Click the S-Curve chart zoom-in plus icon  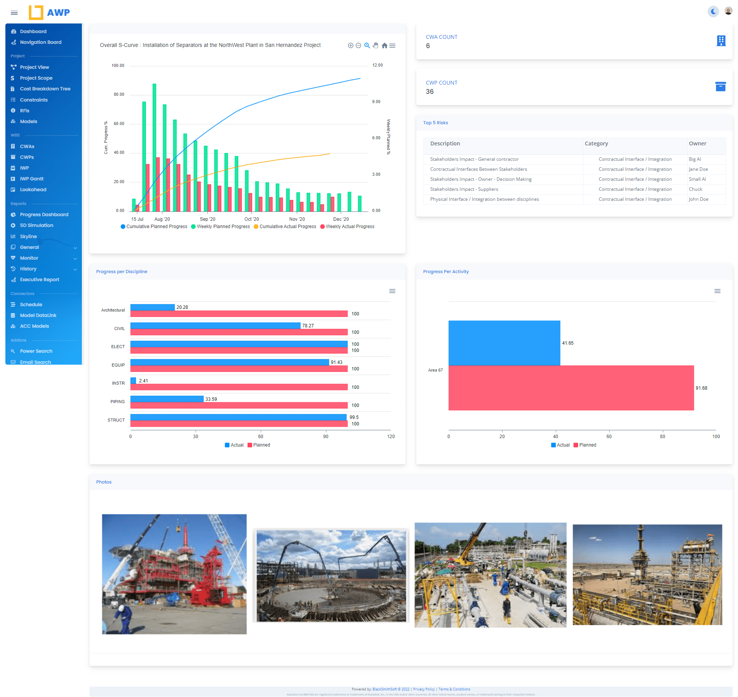coord(351,45)
